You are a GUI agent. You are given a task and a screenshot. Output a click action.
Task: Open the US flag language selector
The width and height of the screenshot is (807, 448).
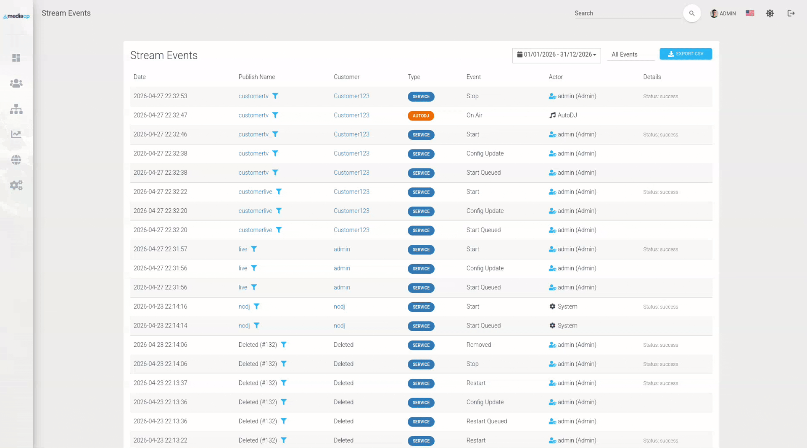click(749, 13)
